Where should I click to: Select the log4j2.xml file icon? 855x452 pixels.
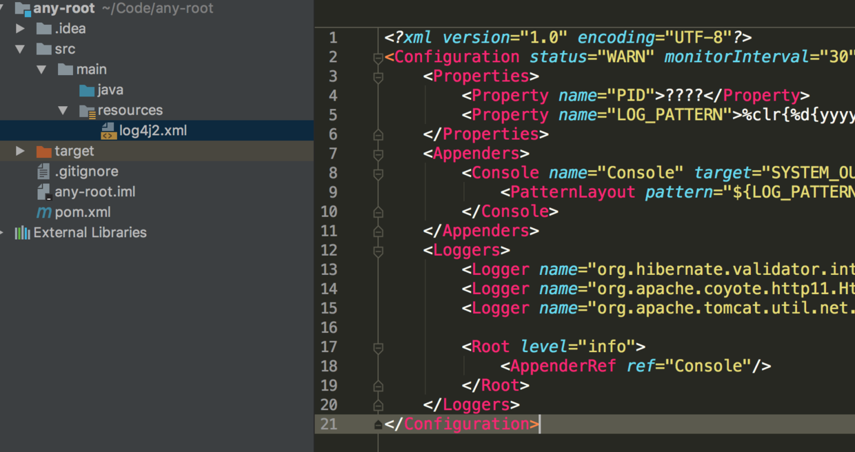107,130
